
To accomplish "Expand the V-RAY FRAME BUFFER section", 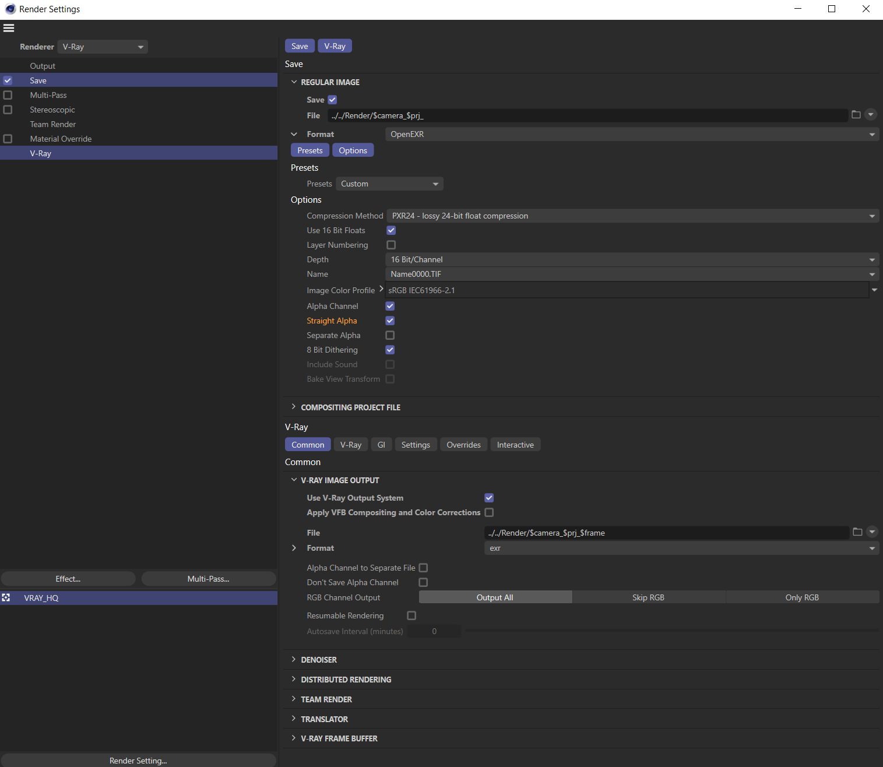I will point(294,738).
